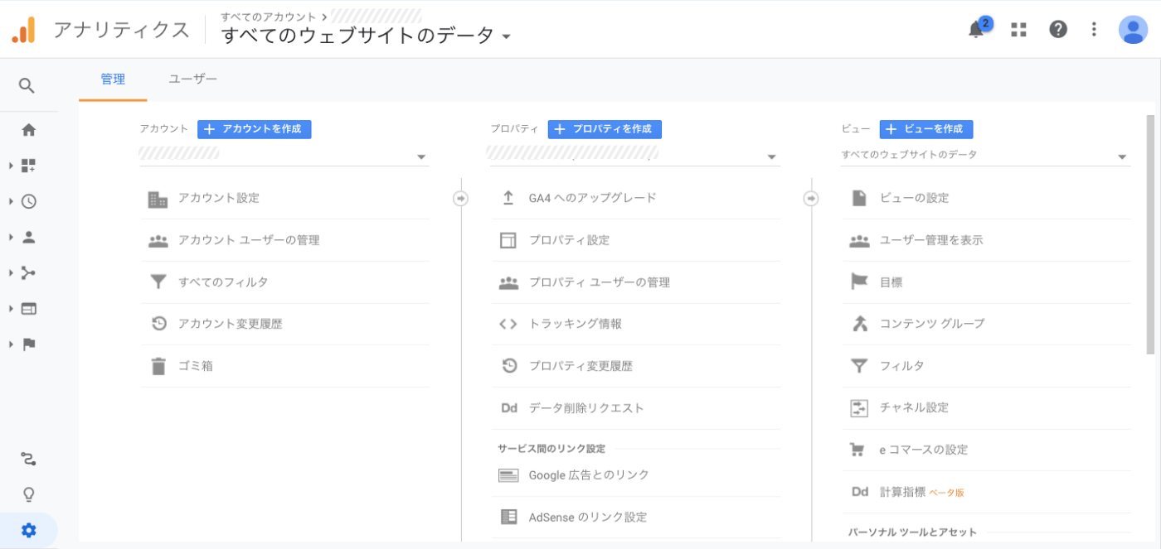This screenshot has height=549, width=1161.
Task: Expand Realtime section arrow in sidebar
Action: click(x=11, y=201)
